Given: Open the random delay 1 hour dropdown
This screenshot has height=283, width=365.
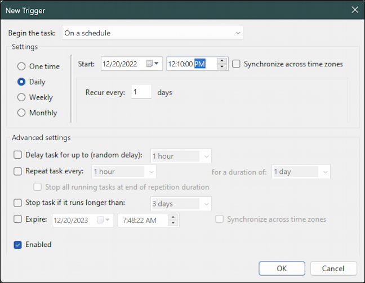Looking at the screenshot, I should pyautogui.click(x=181, y=156).
